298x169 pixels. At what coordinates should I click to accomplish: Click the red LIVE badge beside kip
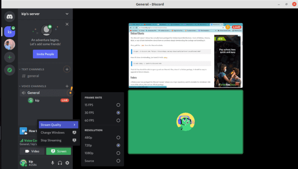point(65,100)
